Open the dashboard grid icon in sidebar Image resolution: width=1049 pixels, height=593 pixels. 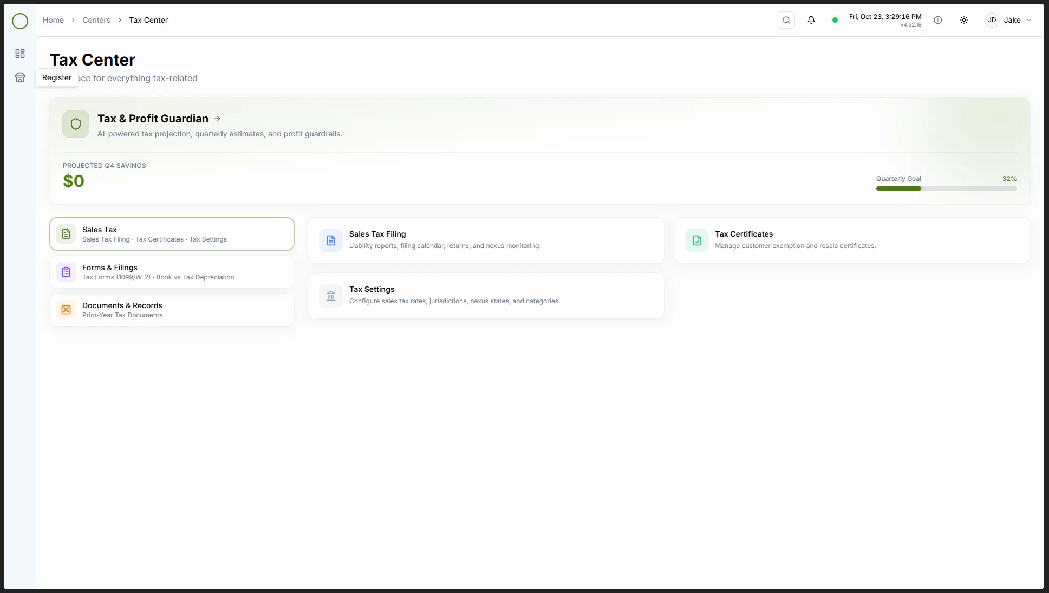(20, 54)
